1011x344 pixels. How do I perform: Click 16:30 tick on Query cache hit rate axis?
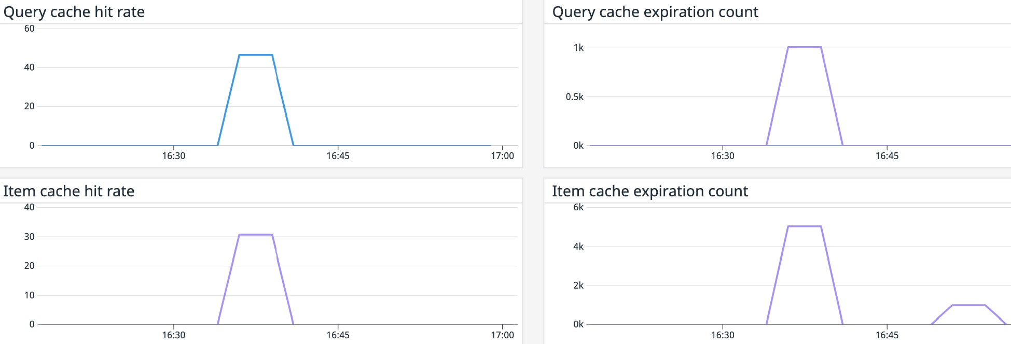(174, 155)
